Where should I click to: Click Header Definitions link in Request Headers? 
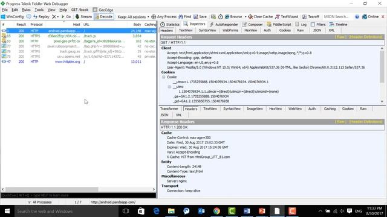click(366, 37)
